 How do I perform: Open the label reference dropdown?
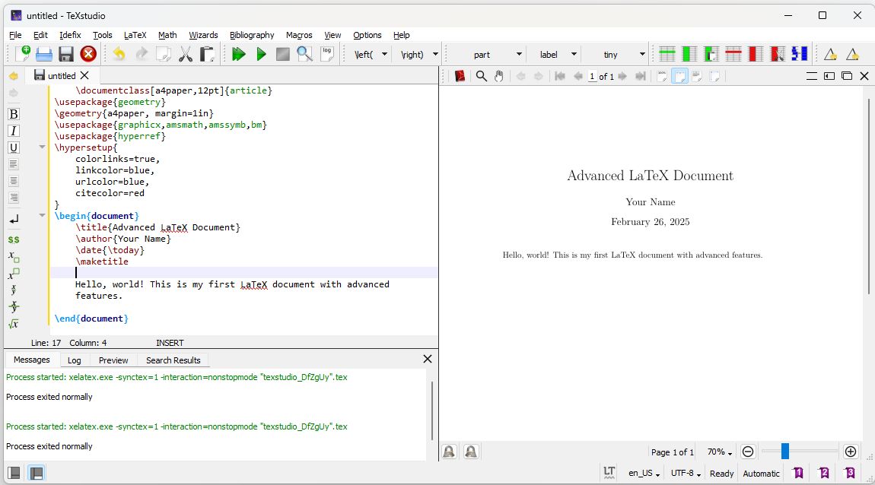(x=574, y=54)
